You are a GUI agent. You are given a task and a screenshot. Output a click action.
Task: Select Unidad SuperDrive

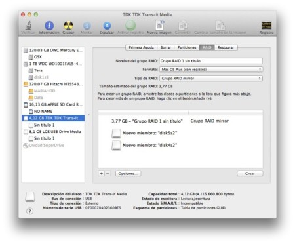[x=53, y=145]
